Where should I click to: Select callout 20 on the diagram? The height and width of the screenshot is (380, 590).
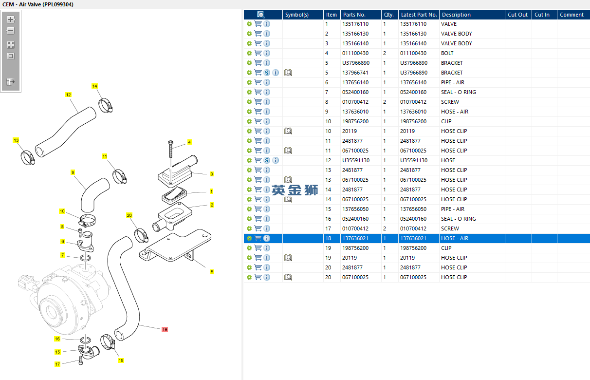129,215
